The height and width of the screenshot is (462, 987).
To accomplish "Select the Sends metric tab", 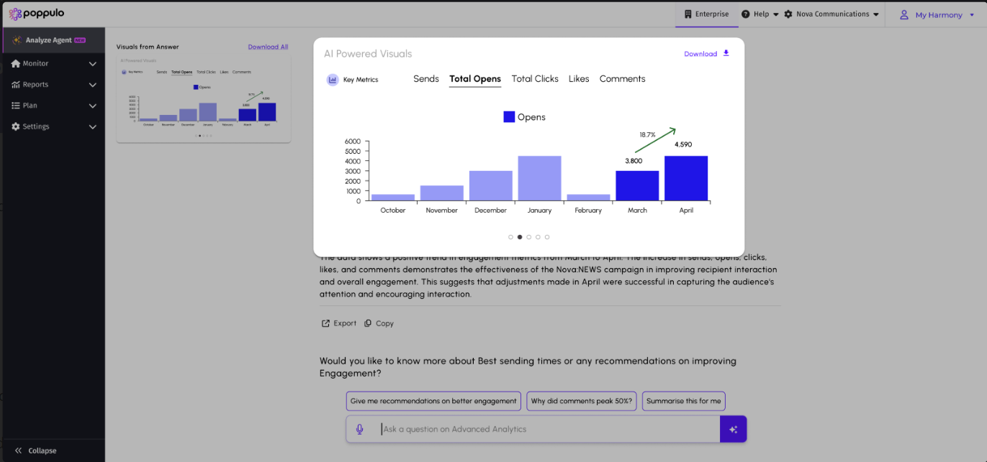I will click(425, 79).
